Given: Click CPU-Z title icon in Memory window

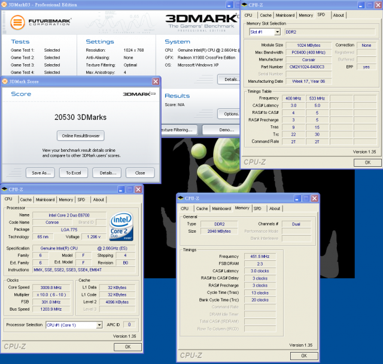Looking at the screenshot, I should click(181, 198).
